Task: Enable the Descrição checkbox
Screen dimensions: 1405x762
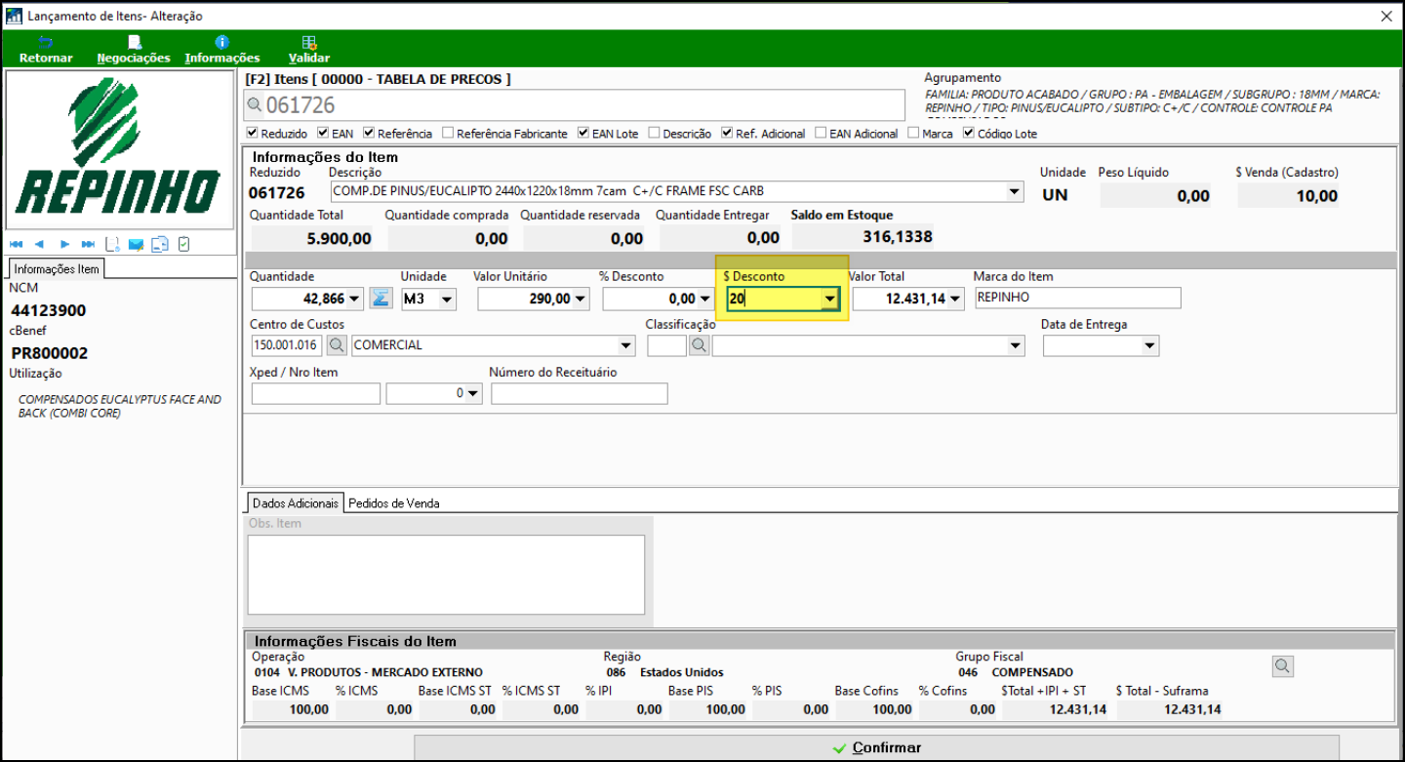Action: click(653, 133)
